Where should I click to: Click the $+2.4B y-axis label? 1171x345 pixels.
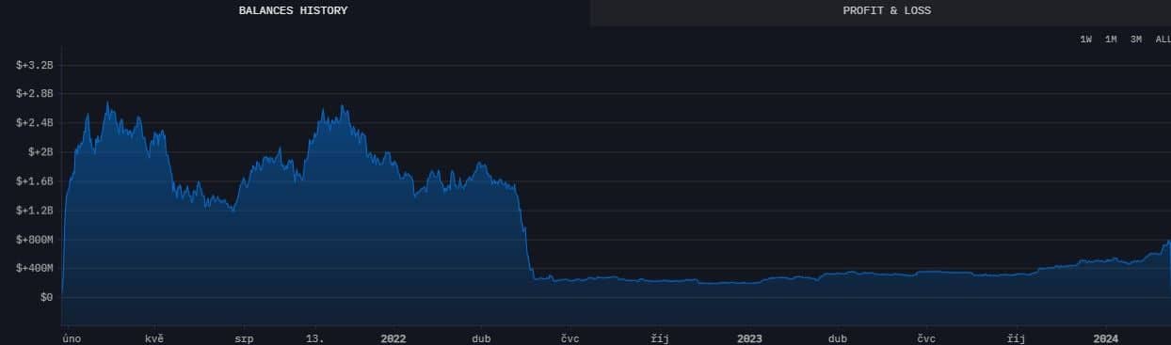coord(35,123)
